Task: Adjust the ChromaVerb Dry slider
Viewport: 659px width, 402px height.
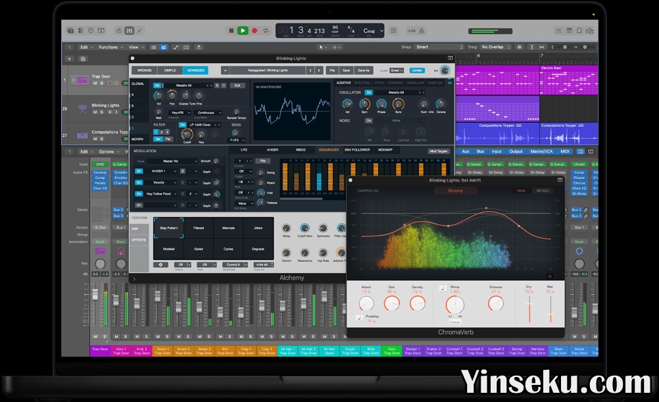Action: coord(529,303)
